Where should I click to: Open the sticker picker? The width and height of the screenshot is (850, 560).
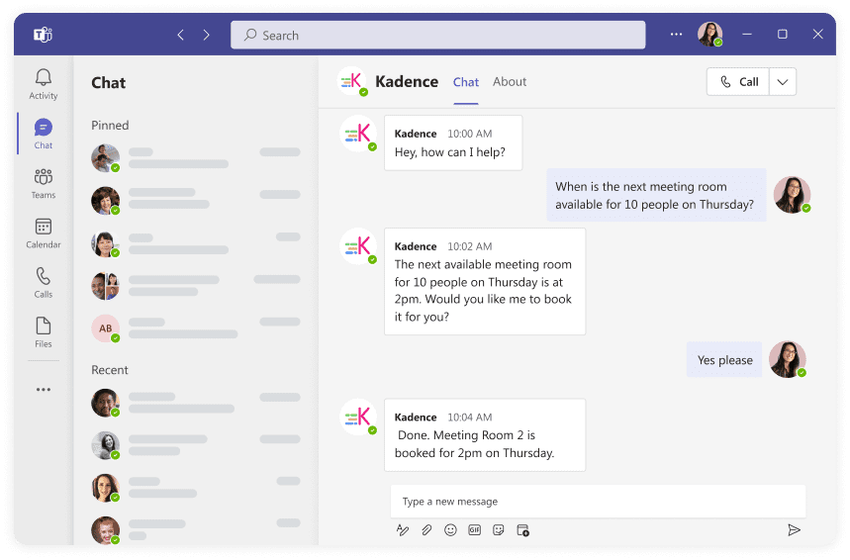point(498,529)
